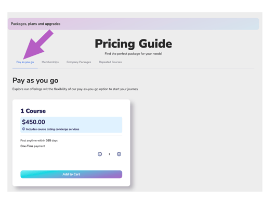The height and width of the screenshot is (201, 275).
Task: Open the Pay as you go tab
Action: coord(25,62)
